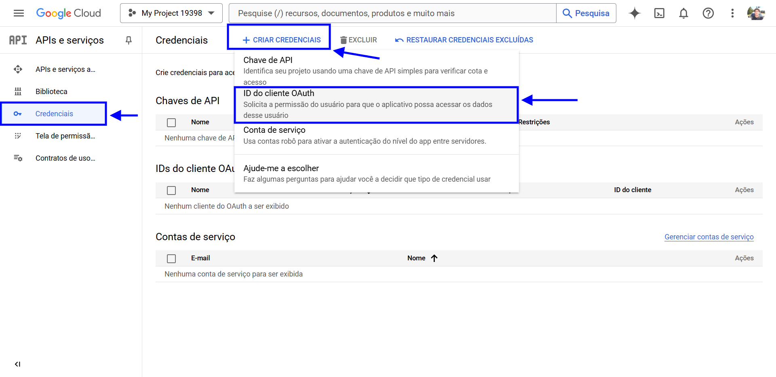Pin the APIs e serviços panel

[129, 40]
